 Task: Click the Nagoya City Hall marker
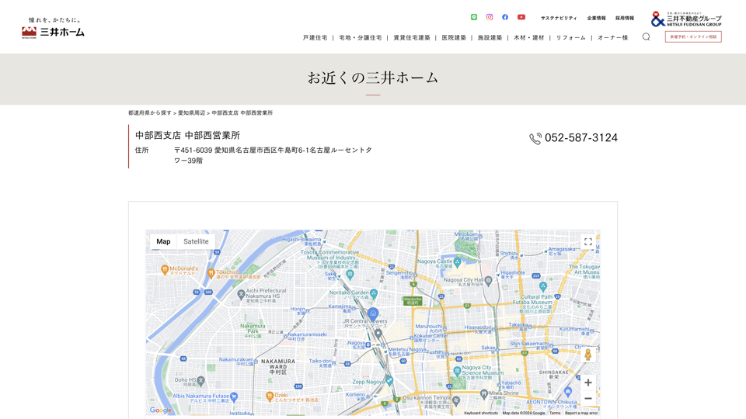point(488,281)
